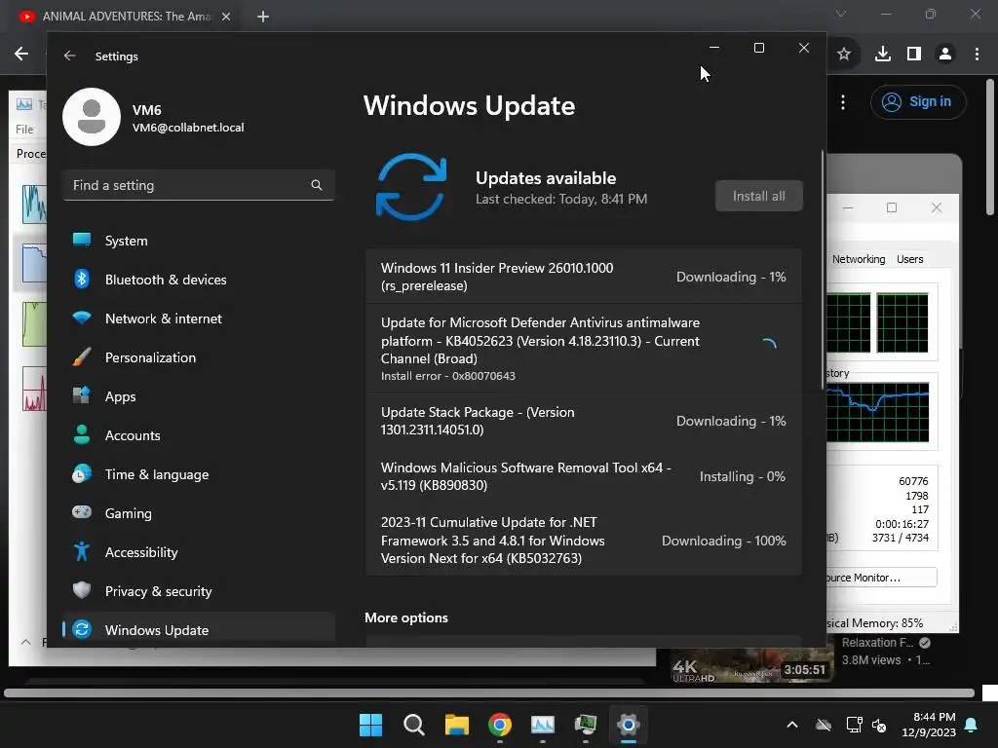Toggle Chrome side panel icon
This screenshot has height=748, width=998.
[914, 55]
